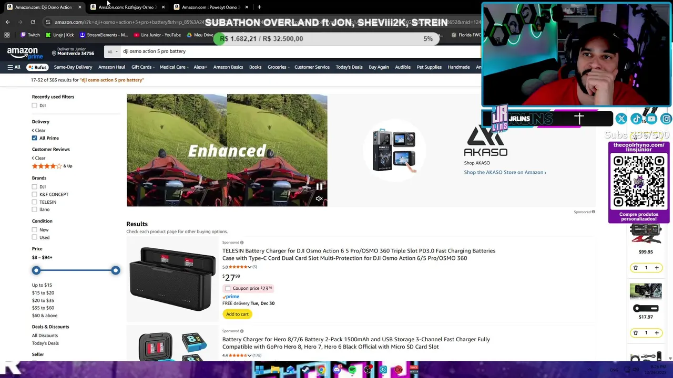The width and height of the screenshot is (673, 378).
Task: Open the bookmarks apps grid icon
Action: tap(7, 35)
